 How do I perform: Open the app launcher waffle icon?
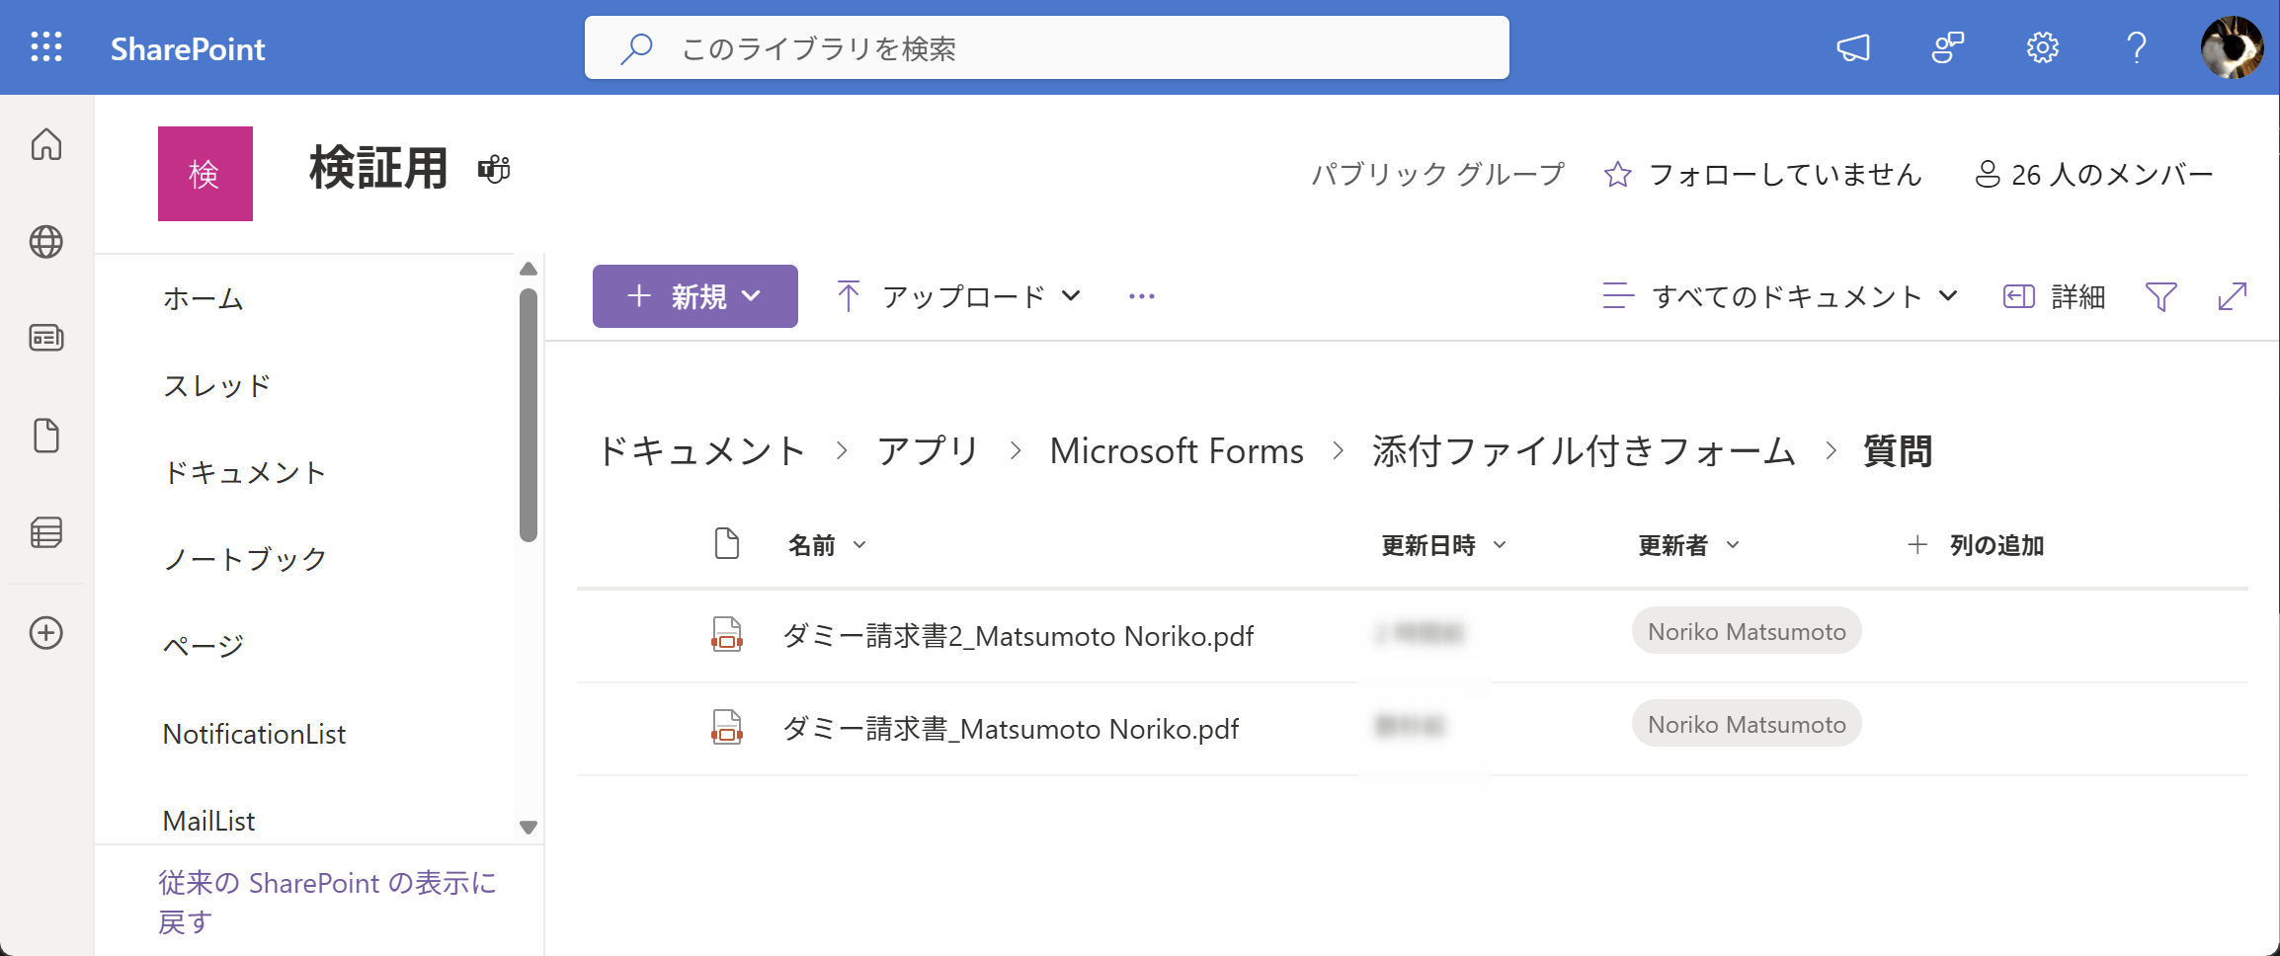tap(46, 47)
